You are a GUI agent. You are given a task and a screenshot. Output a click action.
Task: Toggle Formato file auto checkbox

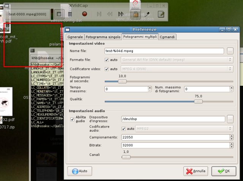click(107, 60)
